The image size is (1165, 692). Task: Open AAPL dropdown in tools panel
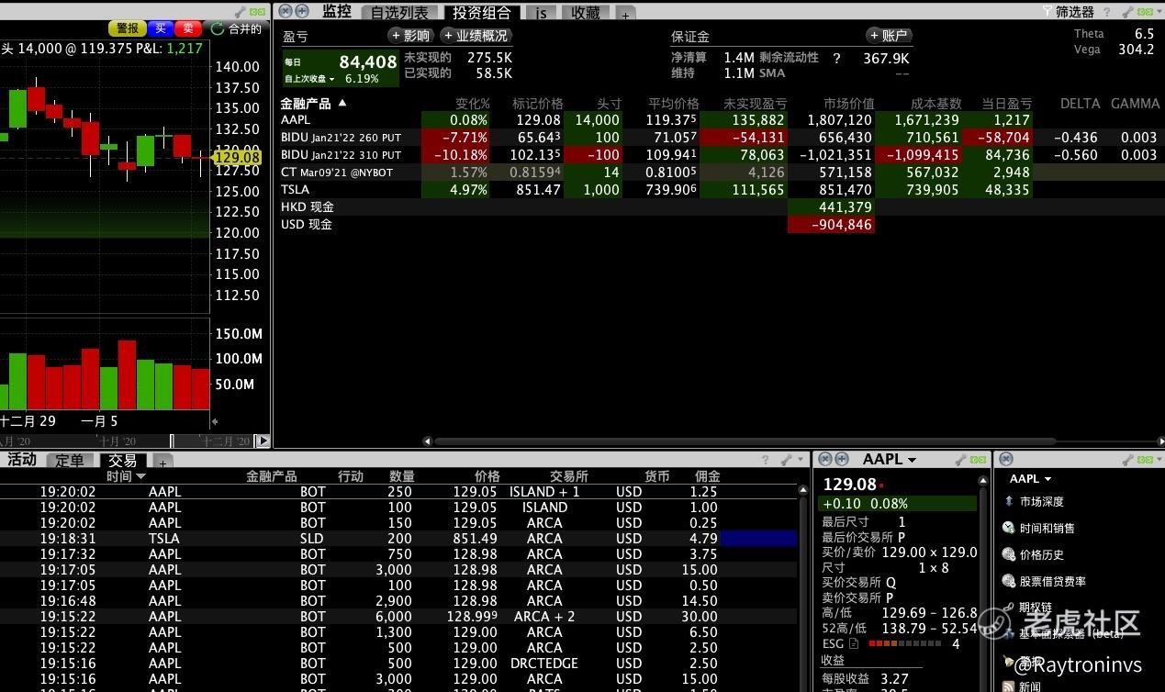tap(1030, 479)
